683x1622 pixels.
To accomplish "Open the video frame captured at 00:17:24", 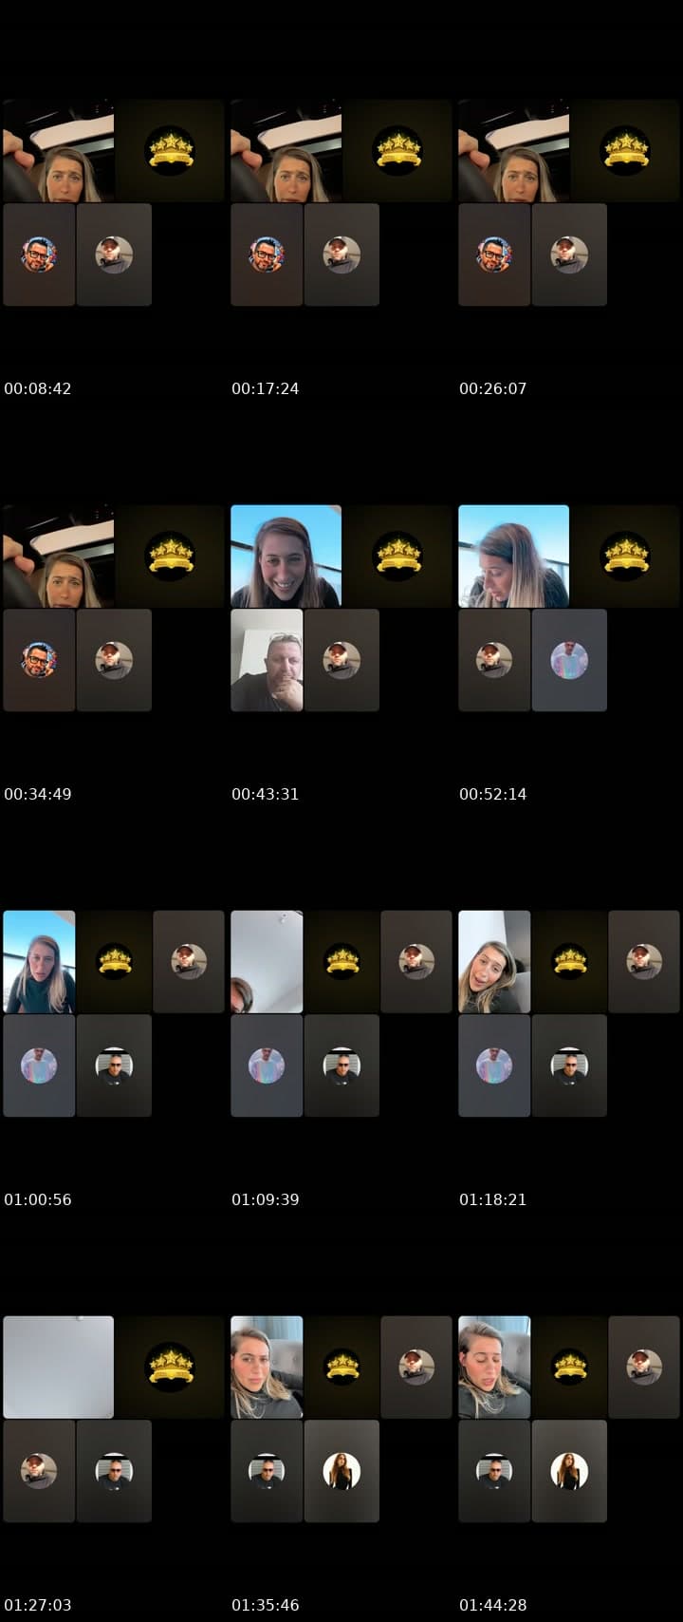I will pyautogui.click(x=341, y=202).
